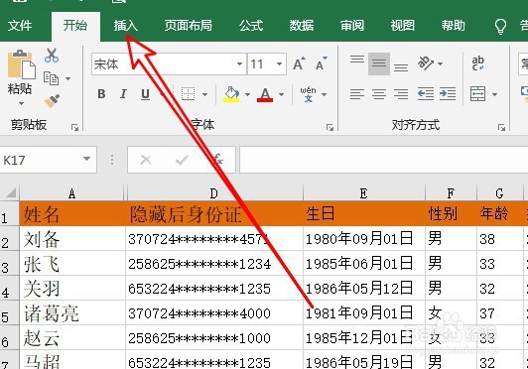Decrease indent
Viewport: 528px width, 369px height.
pos(426,94)
